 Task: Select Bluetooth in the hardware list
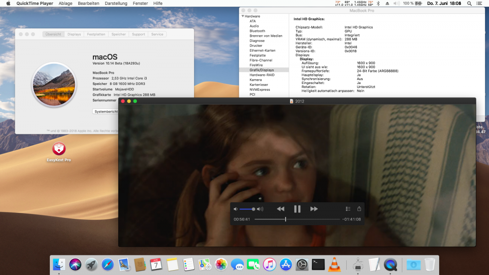257,31
